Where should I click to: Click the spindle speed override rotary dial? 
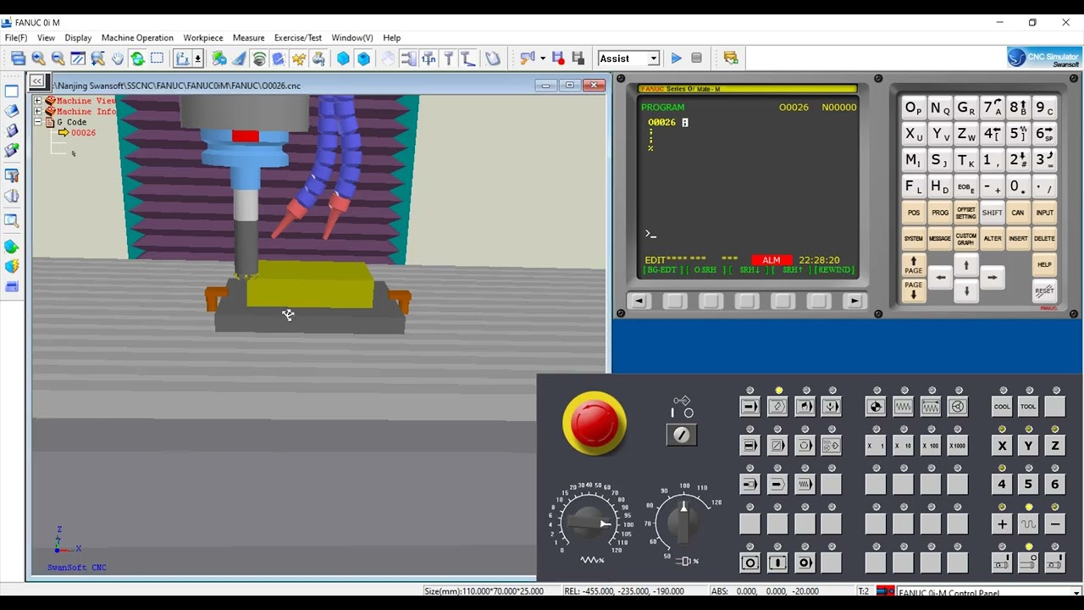tap(683, 523)
